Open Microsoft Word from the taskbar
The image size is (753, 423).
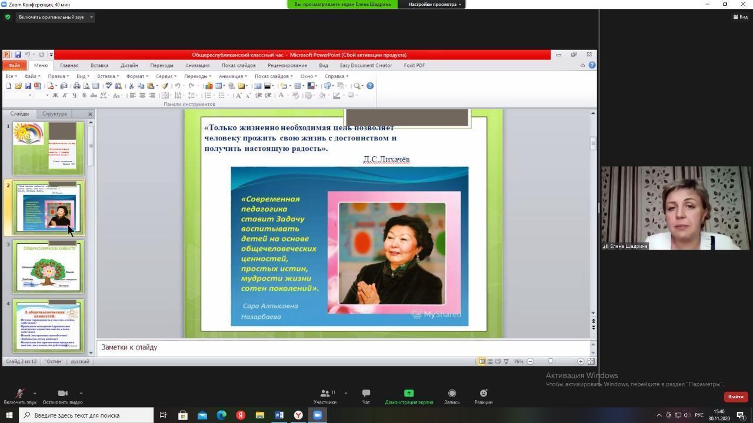(279, 415)
